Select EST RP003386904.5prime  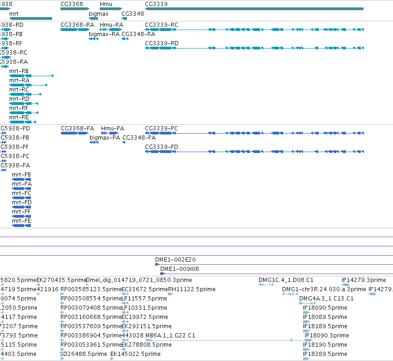(x=62, y=340)
